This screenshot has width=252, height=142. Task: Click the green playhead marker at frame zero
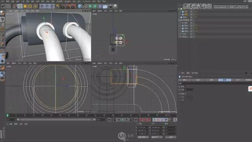point(7,115)
